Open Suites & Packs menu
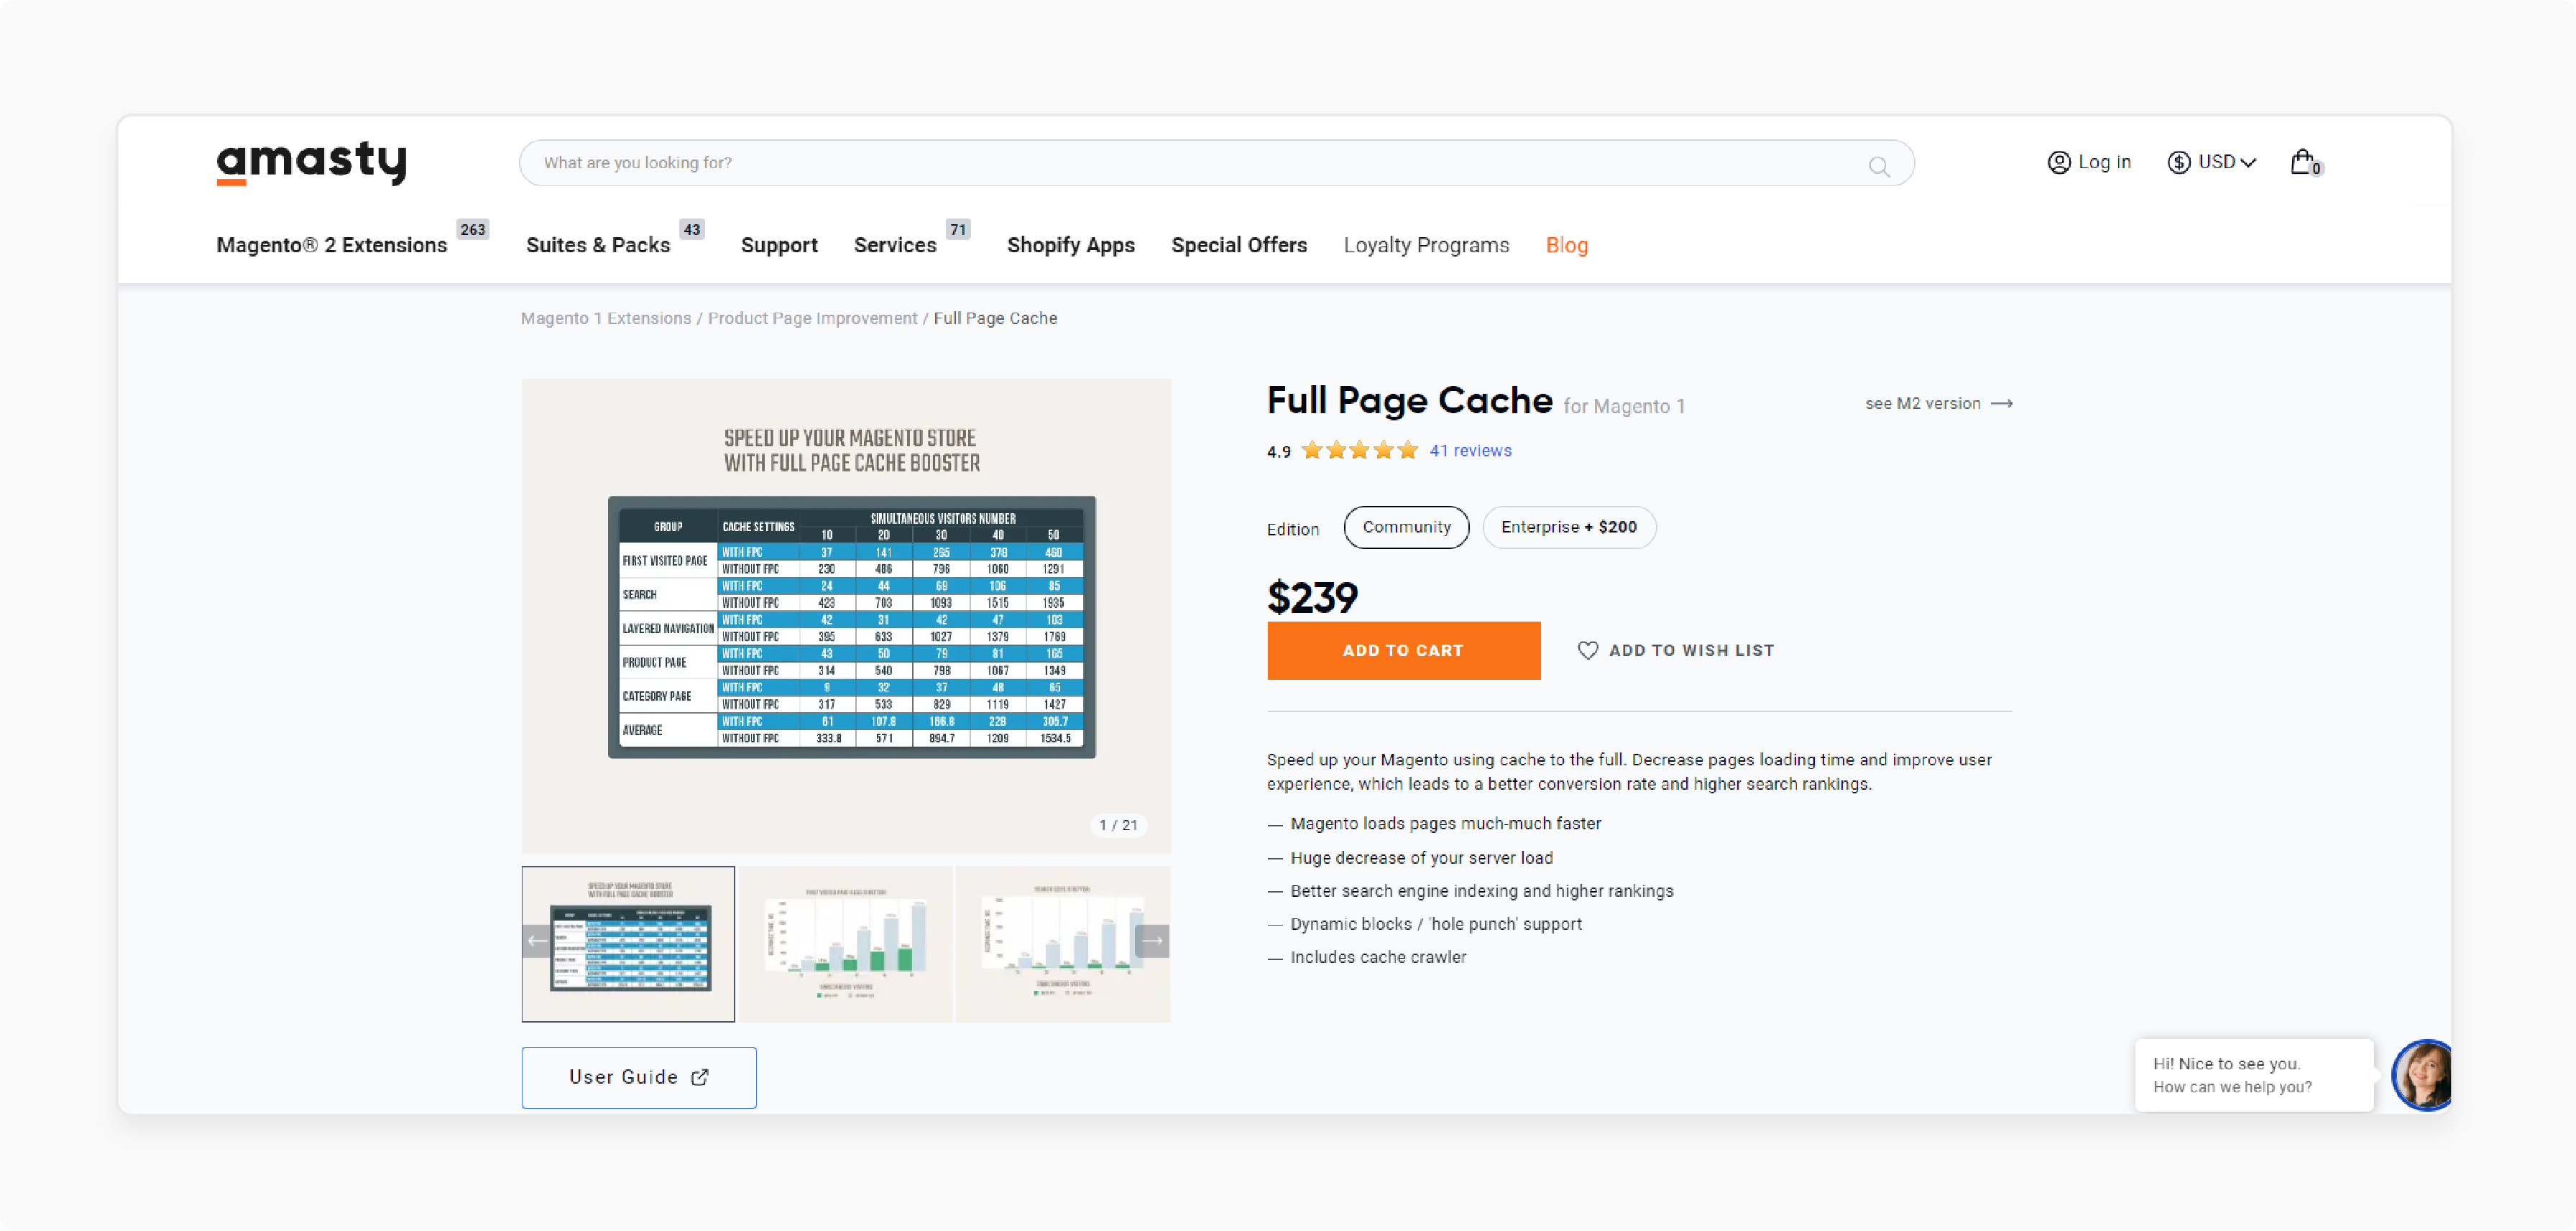Viewport: 2576px width, 1231px height. 598,245
